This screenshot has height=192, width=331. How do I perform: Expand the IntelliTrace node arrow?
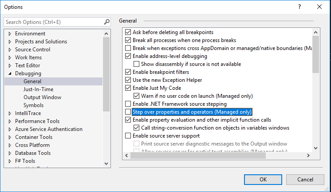click(10, 113)
